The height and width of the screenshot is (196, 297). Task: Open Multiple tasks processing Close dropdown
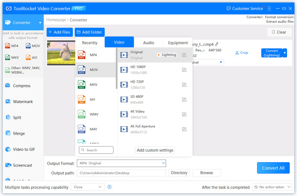point(88,187)
